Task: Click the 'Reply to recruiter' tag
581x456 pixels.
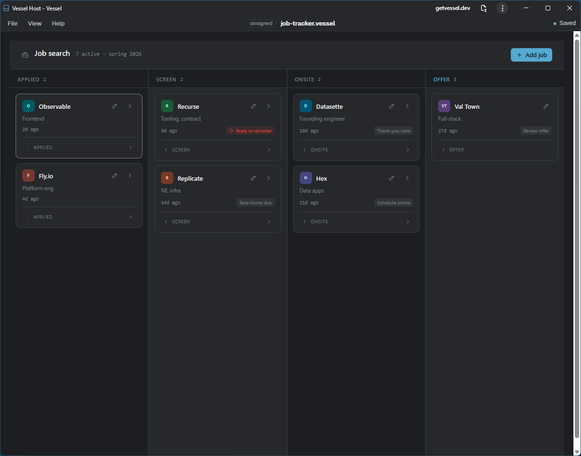Action: tap(250, 131)
